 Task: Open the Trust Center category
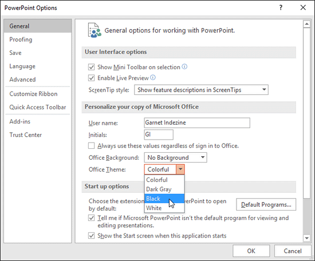pyautogui.click(x=38, y=135)
